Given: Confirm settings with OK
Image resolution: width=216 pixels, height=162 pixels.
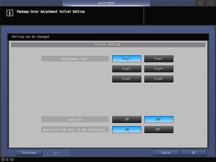Looking at the screenshot, I should click(193, 153).
